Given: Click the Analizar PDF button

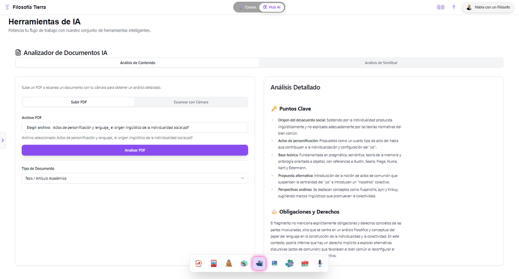Looking at the screenshot, I should [135, 150].
